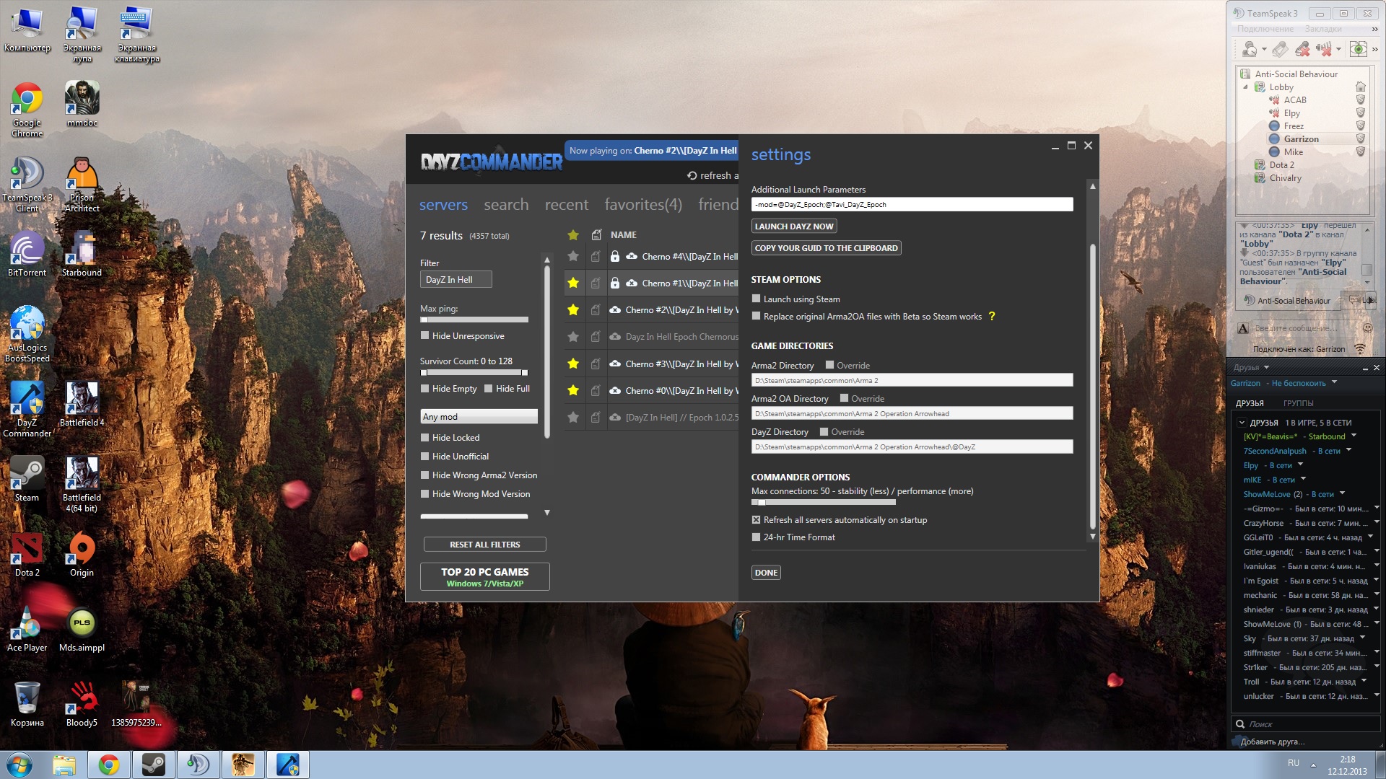This screenshot has height=779, width=1386.
Task: Click Добавить друга in Steam friends
Action: 1271,741
